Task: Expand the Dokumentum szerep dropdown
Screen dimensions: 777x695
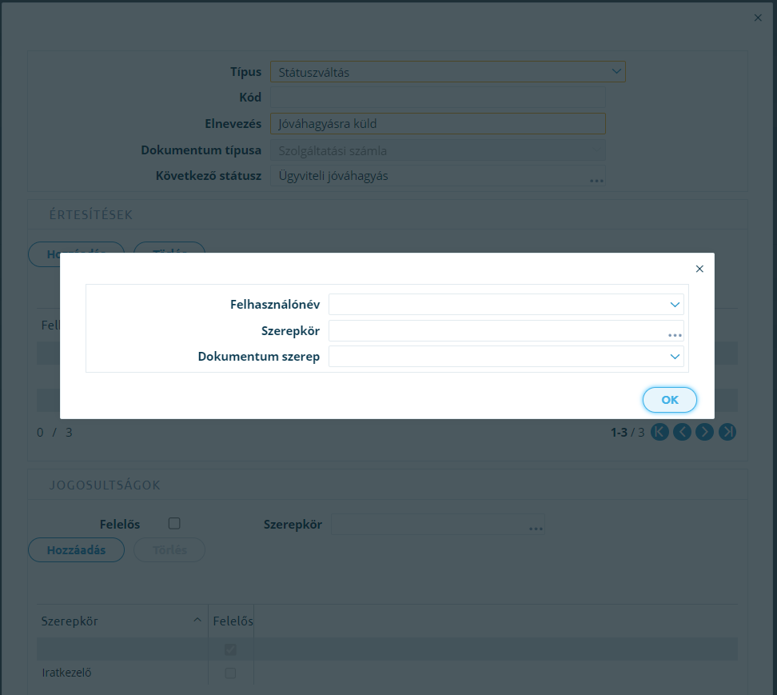Action: click(x=675, y=357)
